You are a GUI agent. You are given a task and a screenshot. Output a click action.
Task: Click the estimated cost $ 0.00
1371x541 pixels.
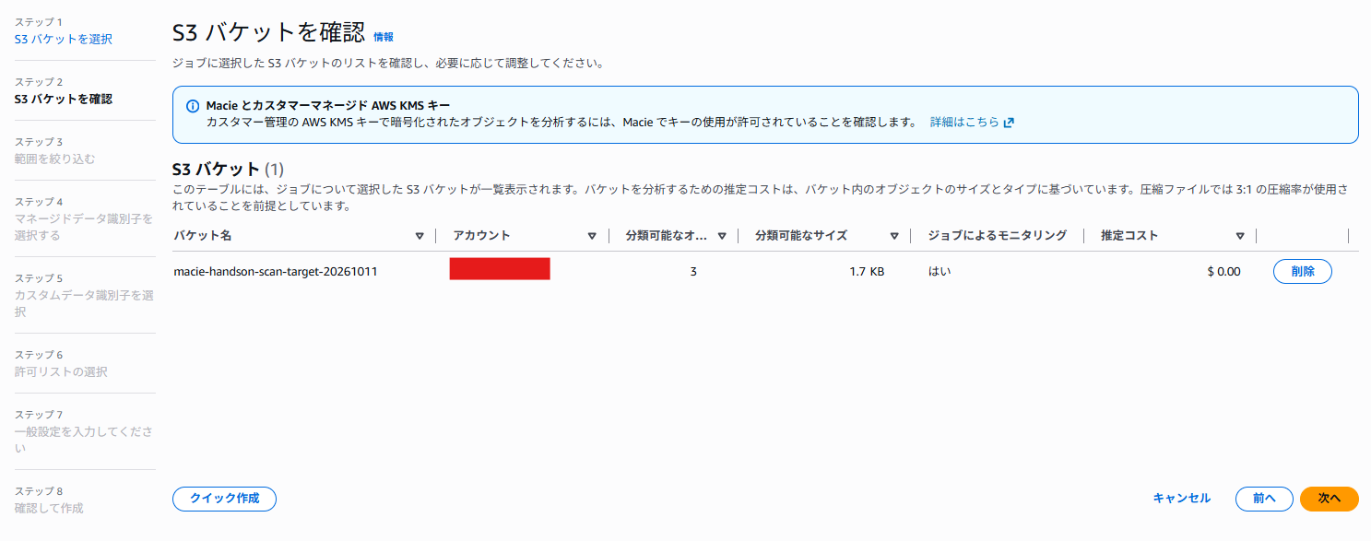click(x=1223, y=272)
